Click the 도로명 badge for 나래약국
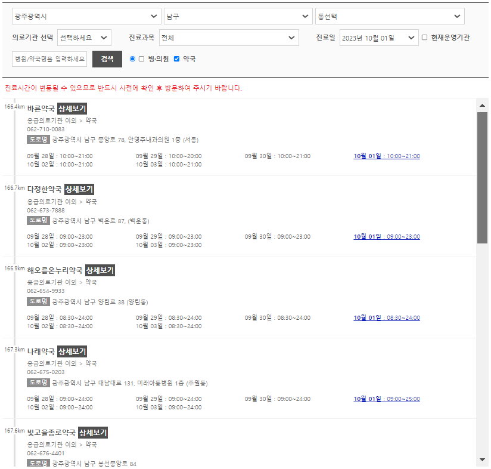Viewport: 491px width, 469px height. click(x=38, y=382)
